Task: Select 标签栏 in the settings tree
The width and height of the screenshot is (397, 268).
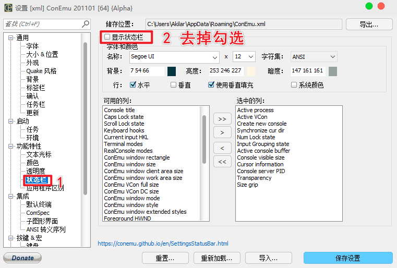Action: click(x=35, y=88)
